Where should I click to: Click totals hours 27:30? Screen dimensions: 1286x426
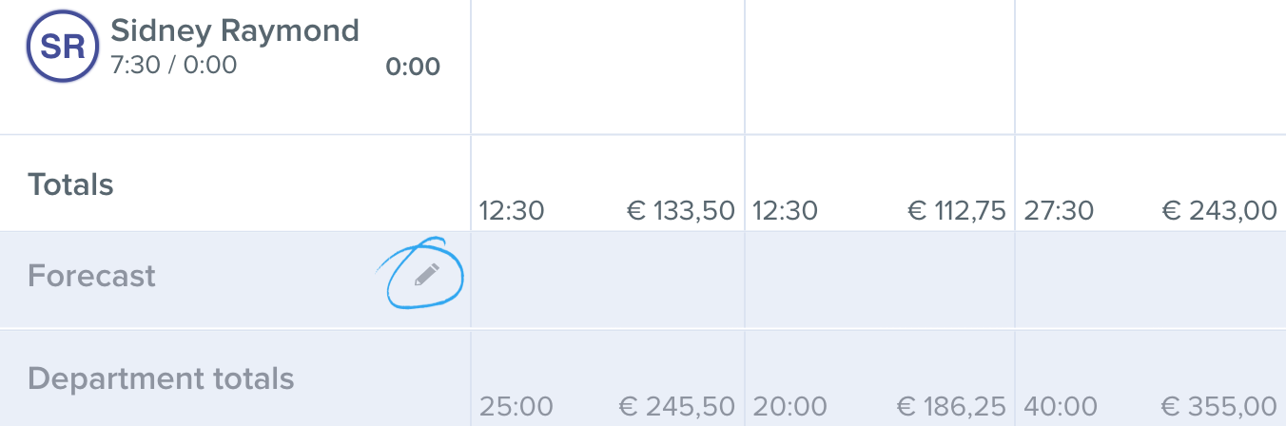(1059, 210)
